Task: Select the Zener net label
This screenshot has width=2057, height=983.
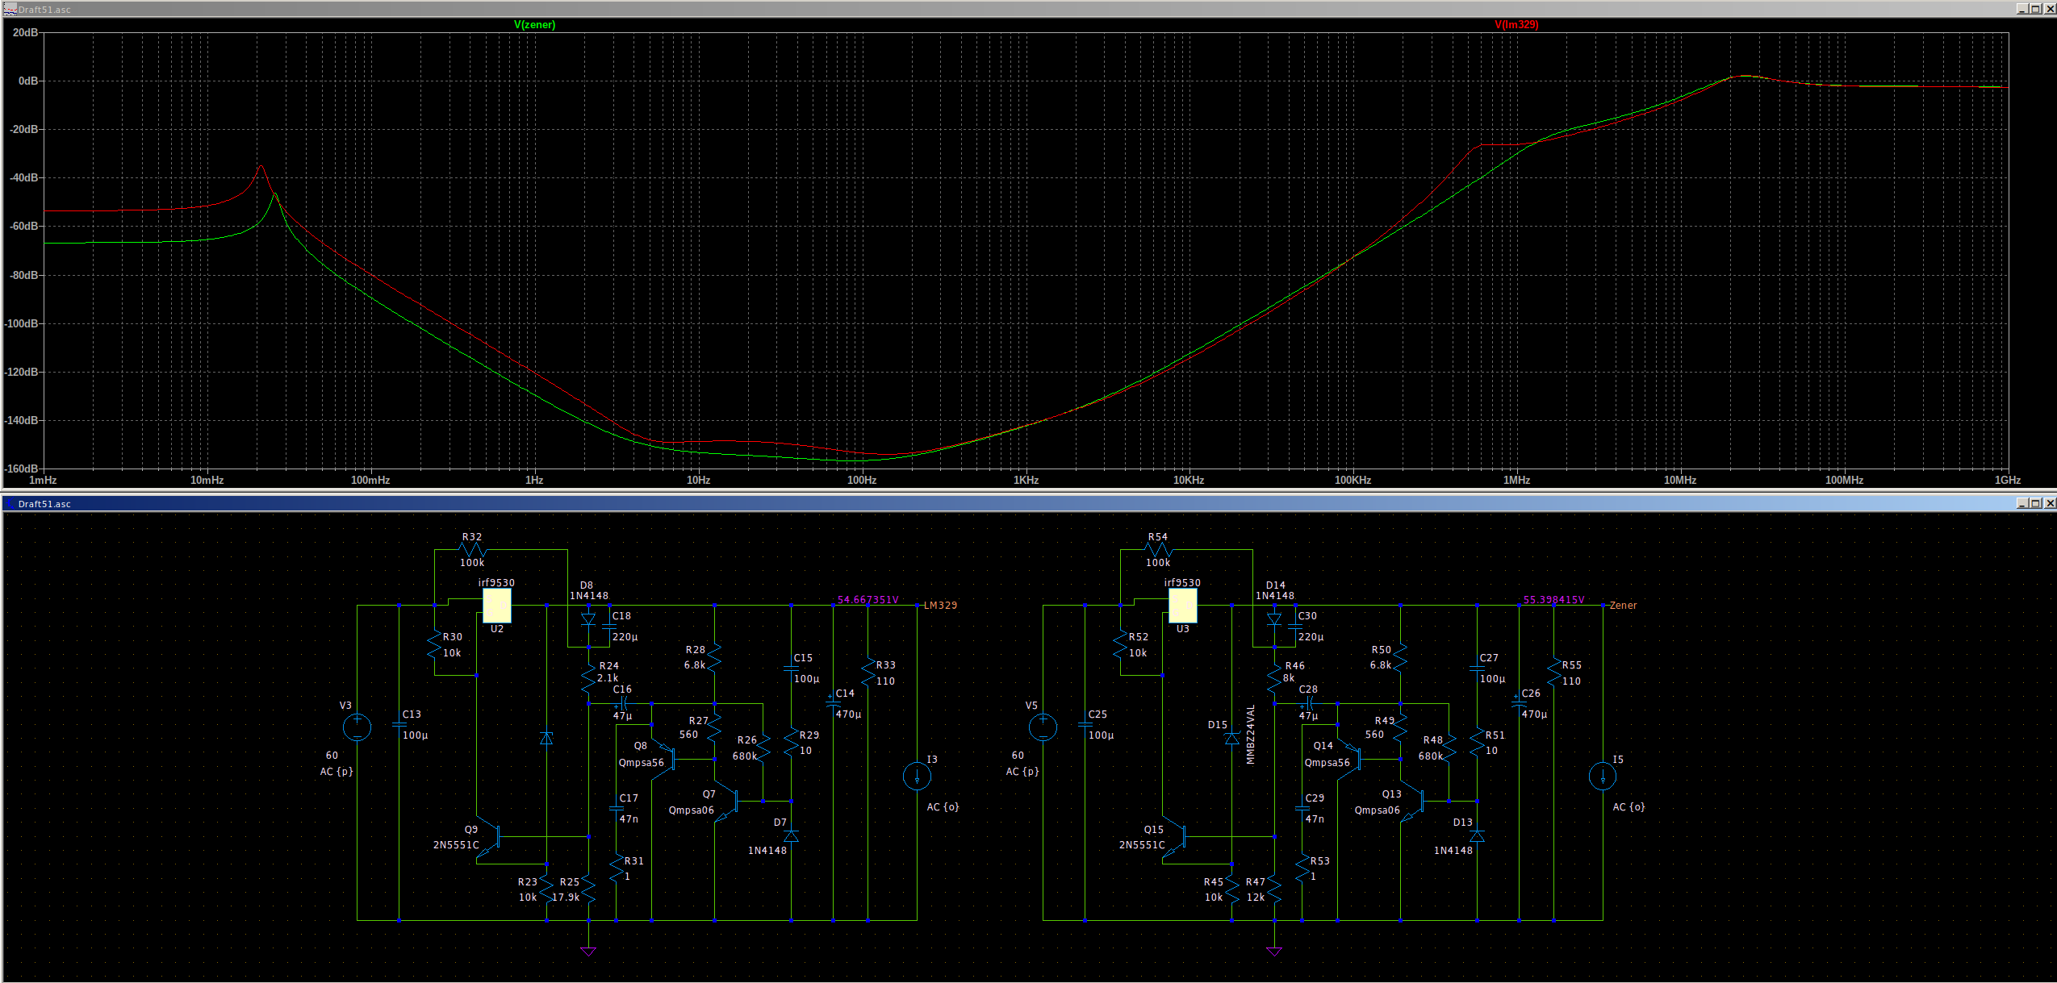Action: click(x=1623, y=606)
